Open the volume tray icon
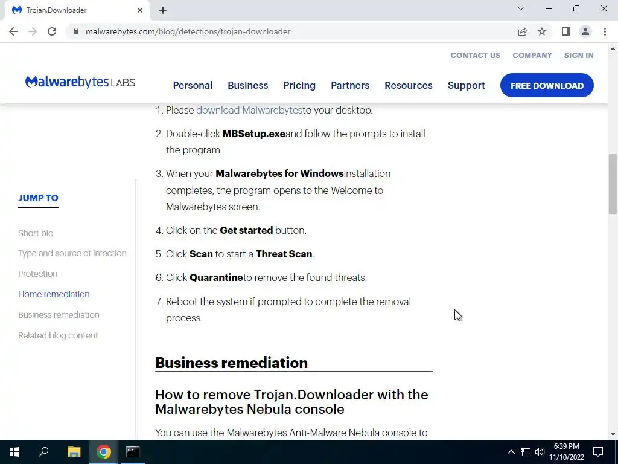This screenshot has height=464, width=618. tap(540, 452)
